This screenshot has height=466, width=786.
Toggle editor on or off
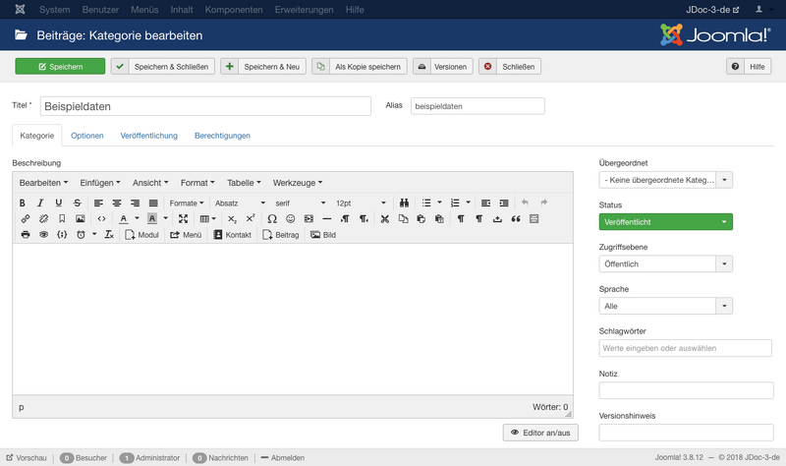[540, 433]
